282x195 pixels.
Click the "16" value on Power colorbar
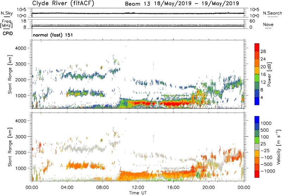click(x=263, y=75)
